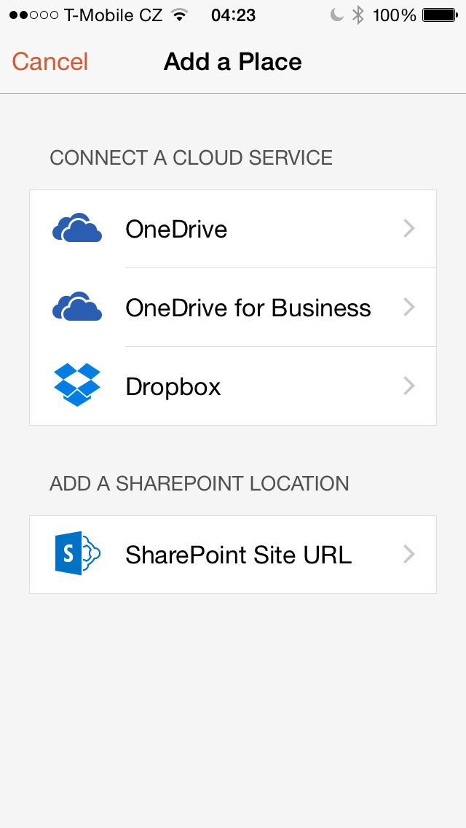Click the Dropbox box icon

(x=77, y=384)
